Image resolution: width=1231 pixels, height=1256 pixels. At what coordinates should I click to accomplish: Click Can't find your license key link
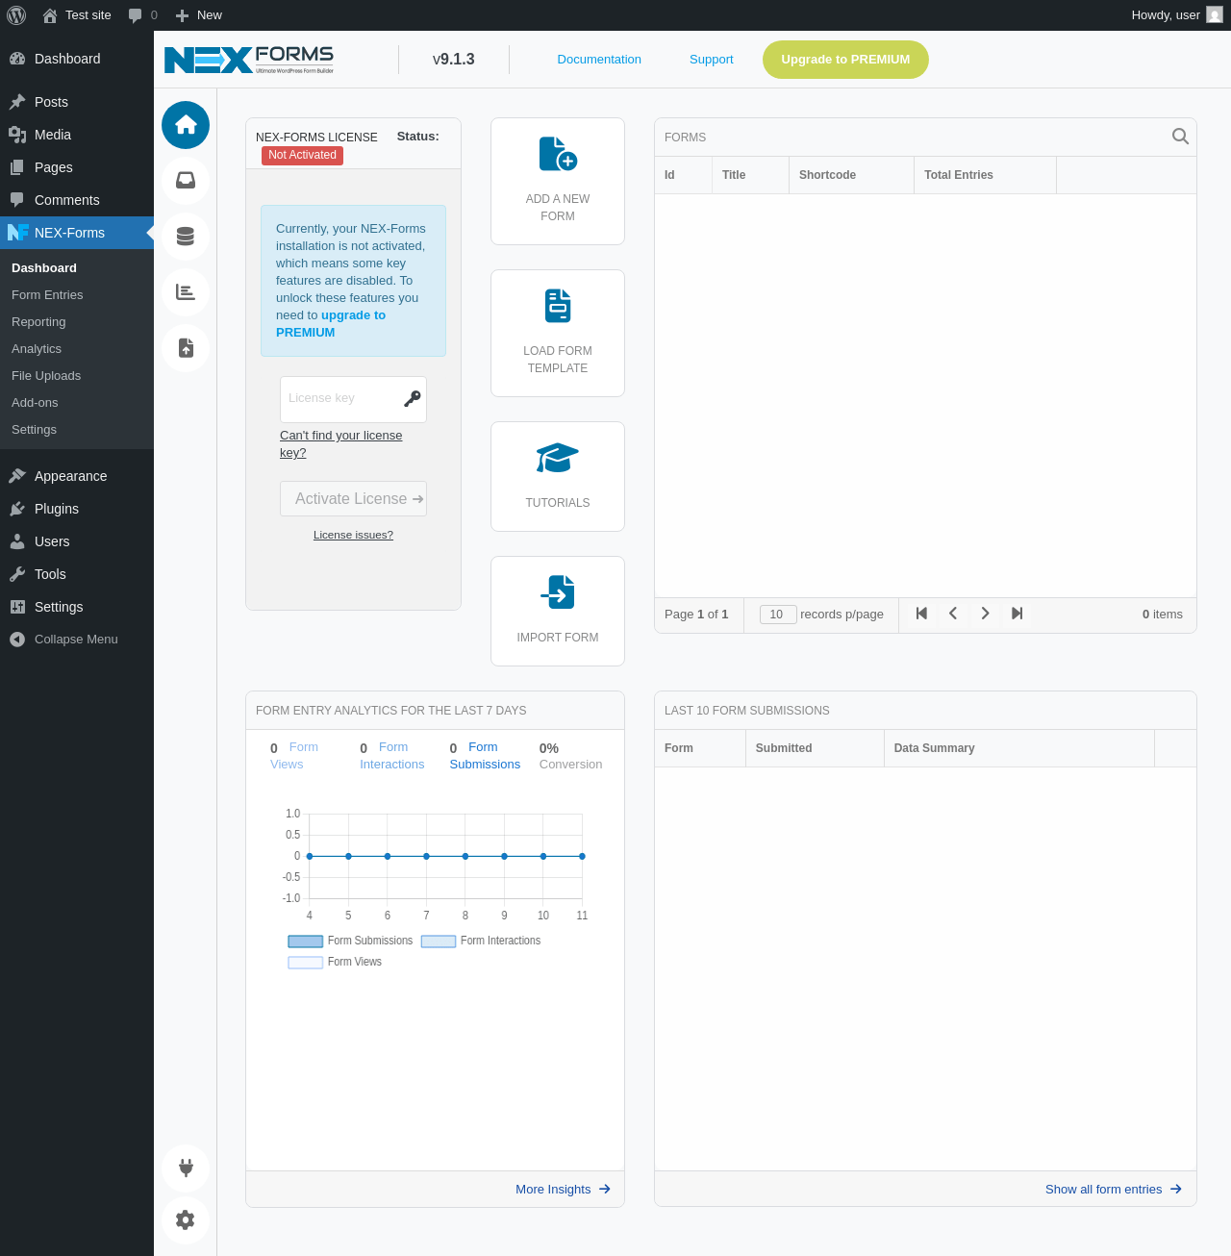(x=341, y=444)
